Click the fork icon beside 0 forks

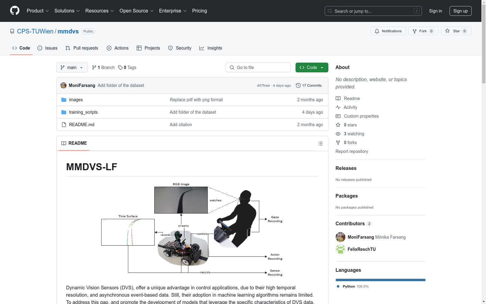[338, 143]
